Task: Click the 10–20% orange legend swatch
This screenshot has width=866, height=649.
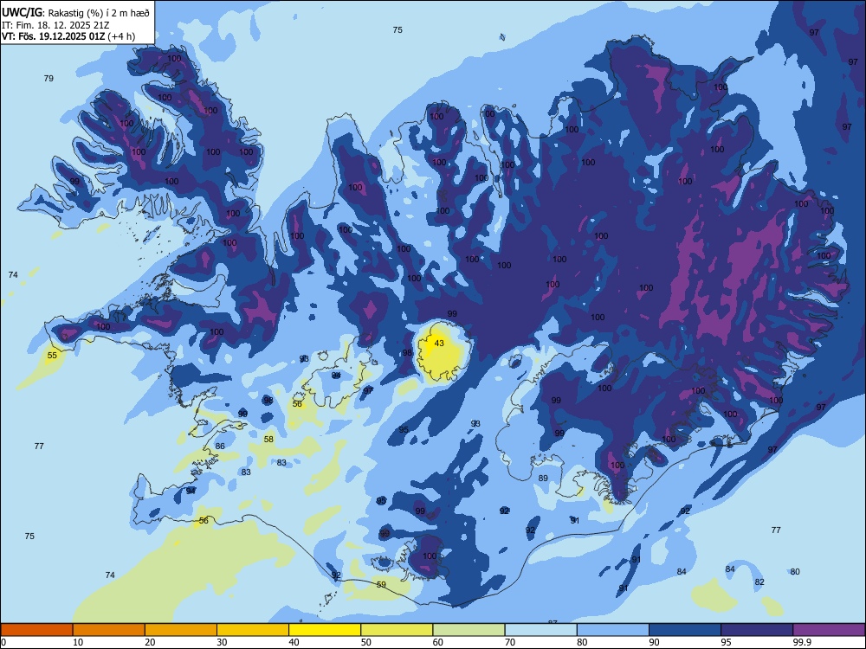Action: 109,630
